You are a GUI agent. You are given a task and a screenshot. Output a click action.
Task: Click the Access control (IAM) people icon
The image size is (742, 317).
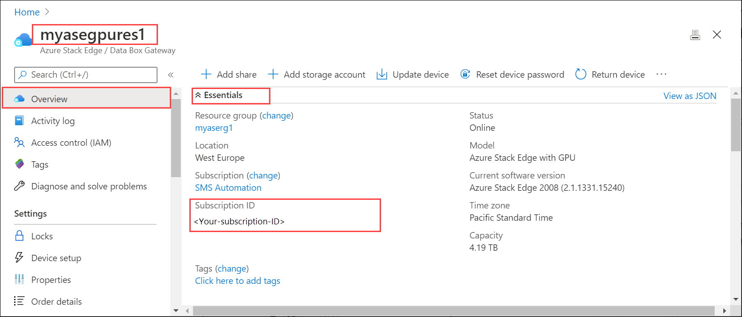pos(19,143)
